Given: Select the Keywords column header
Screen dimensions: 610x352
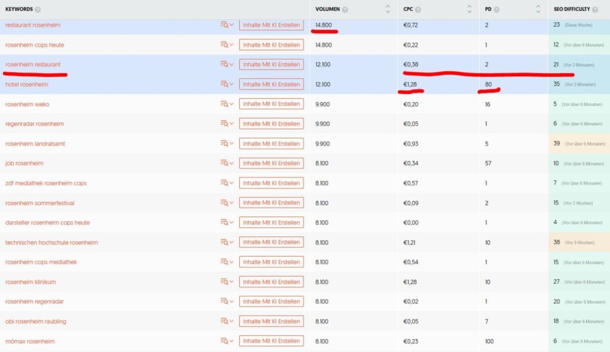Looking at the screenshot, I should pyautogui.click(x=19, y=9).
